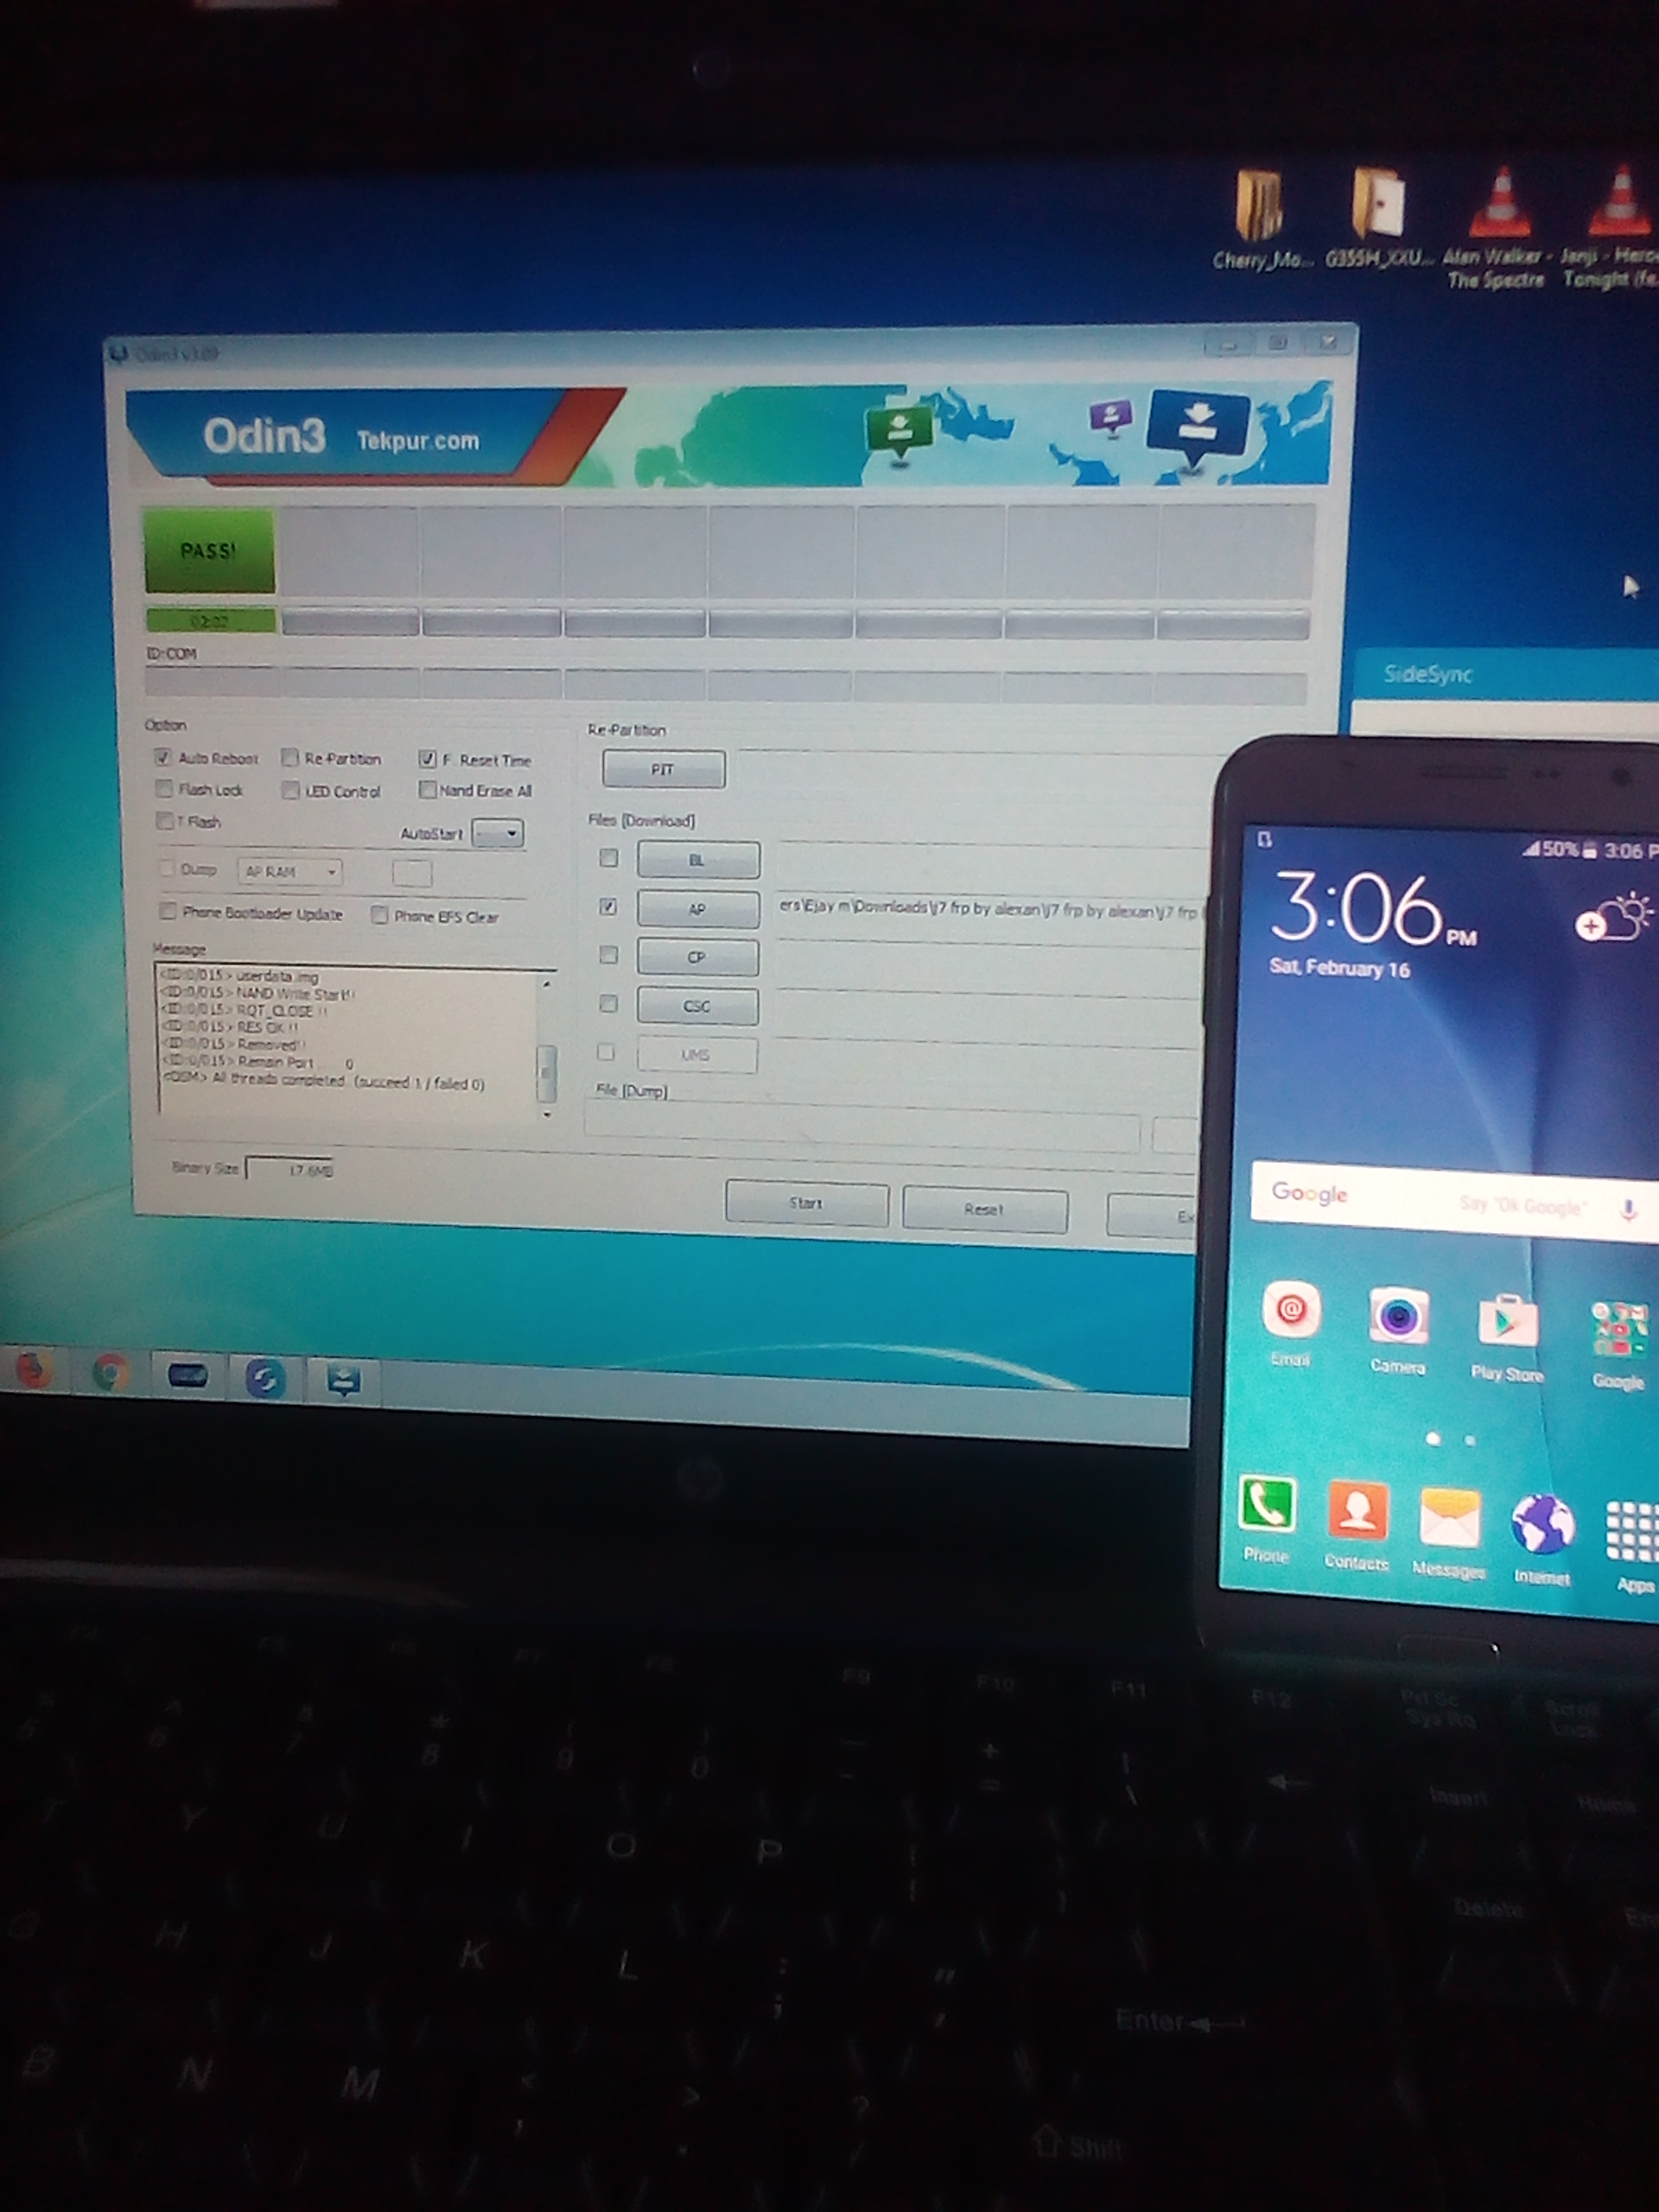Play Janji - Heroes Tonight media file
Image resolution: width=1659 pixels, height=2212 pixels.
(1612, 227)
